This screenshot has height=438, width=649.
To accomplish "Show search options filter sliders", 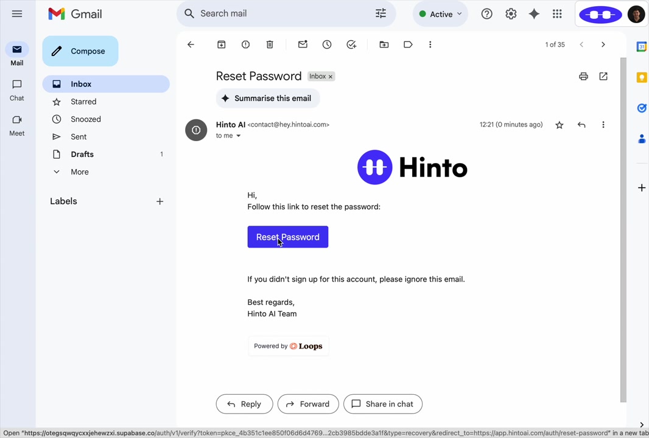I will pyautogui.click(x=381, y=13).
